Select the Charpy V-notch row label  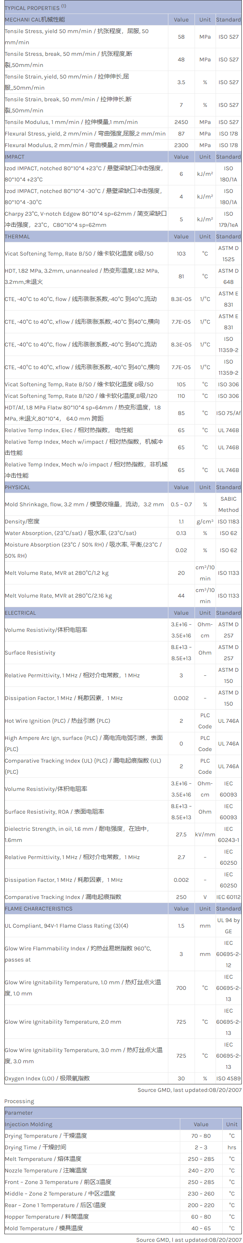click(x=85, y=219)
